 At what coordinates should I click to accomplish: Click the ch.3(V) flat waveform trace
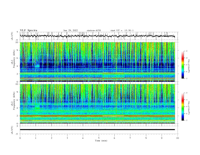click(97, 130)
